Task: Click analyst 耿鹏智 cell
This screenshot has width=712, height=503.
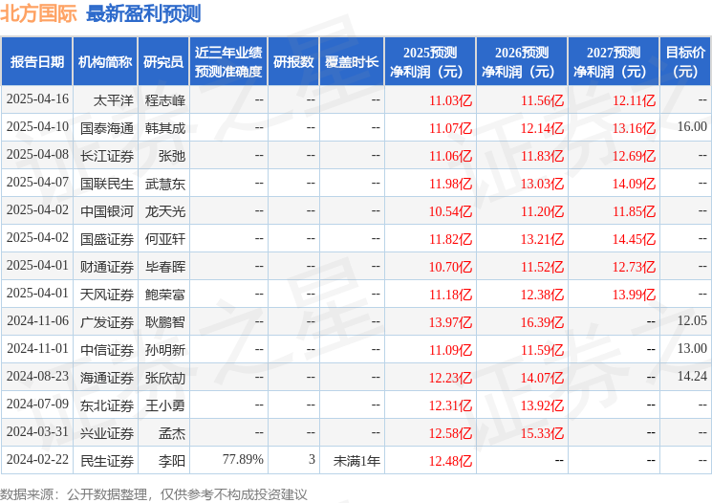Action: point(165,322)
